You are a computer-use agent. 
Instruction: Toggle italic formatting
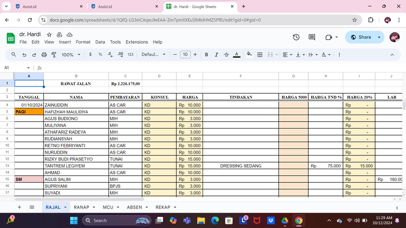(x=217, y=54)
